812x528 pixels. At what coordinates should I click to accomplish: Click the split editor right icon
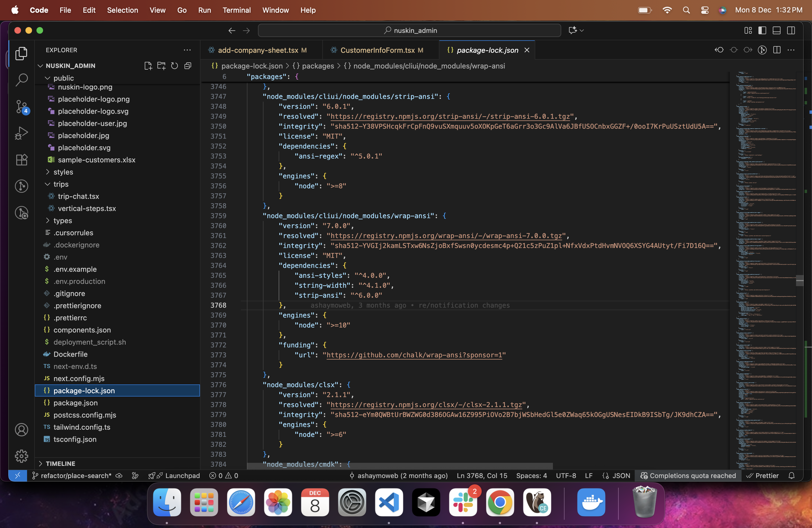777,50
